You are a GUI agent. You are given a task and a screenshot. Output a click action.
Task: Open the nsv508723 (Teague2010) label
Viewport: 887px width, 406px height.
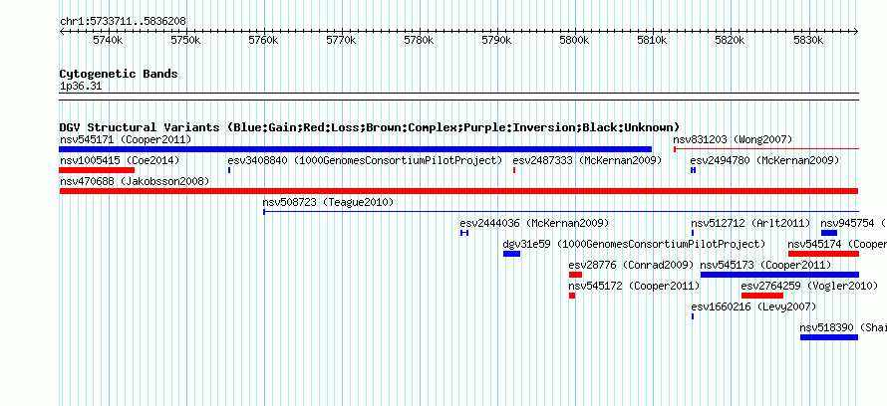pos(328,202)
